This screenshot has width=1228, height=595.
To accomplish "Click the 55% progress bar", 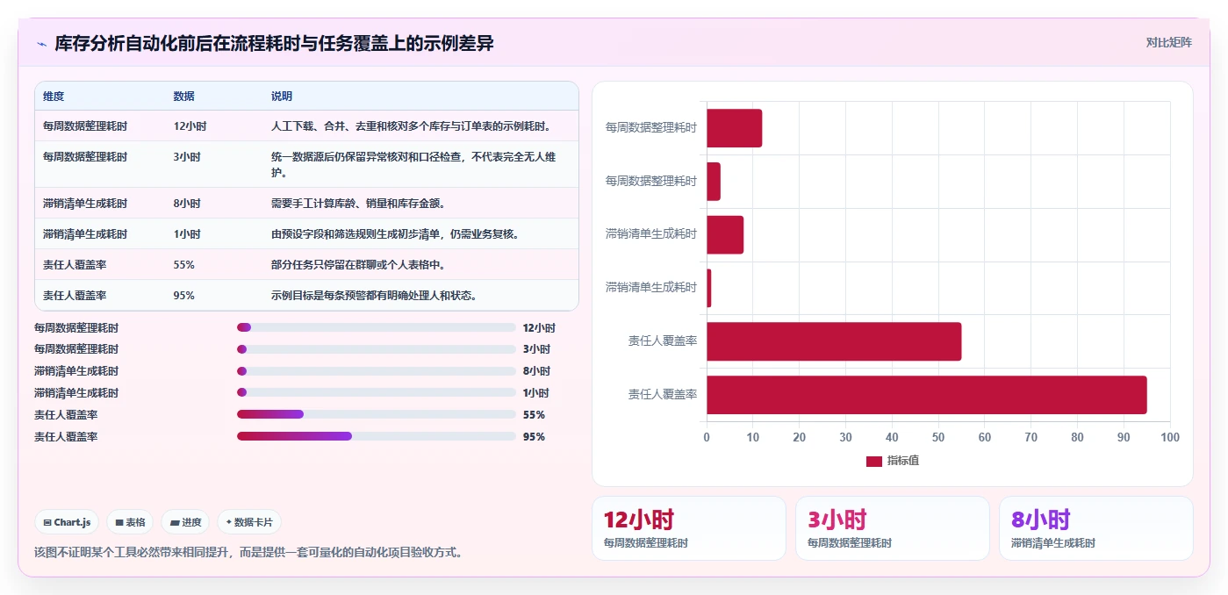I will coord(376,414).
